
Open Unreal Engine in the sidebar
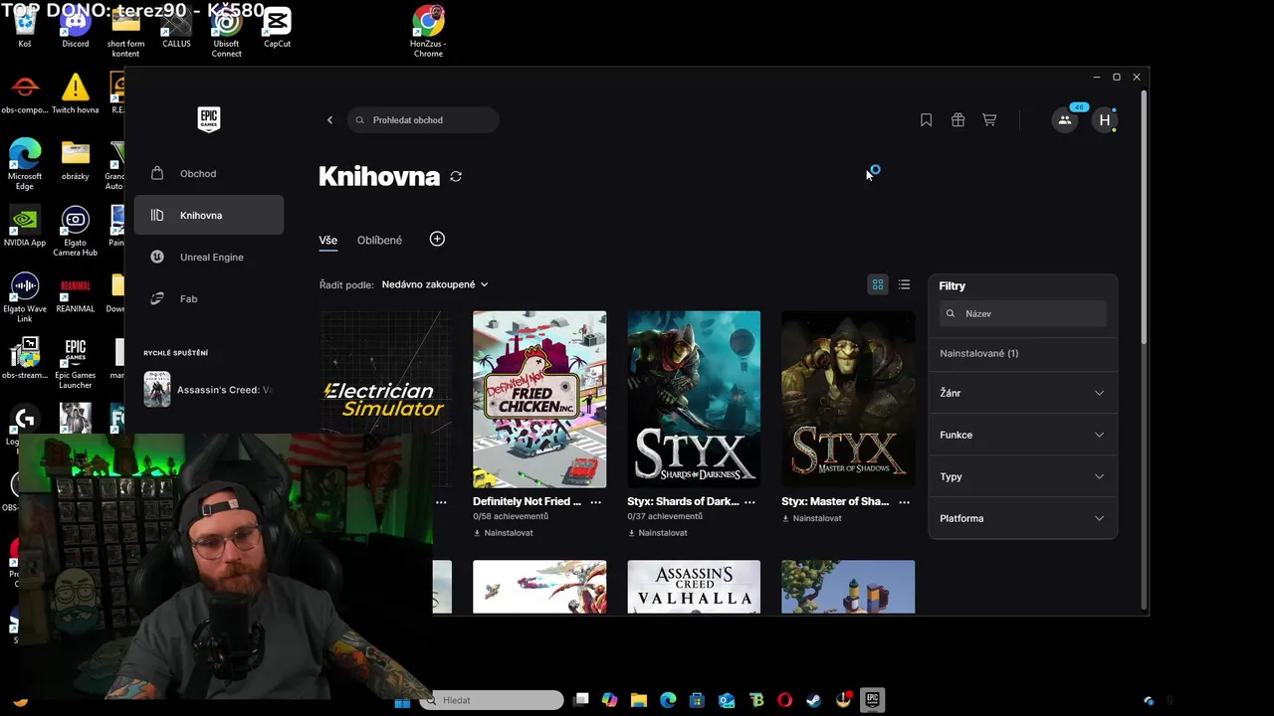pyautogui.click(x=209, y=257)
